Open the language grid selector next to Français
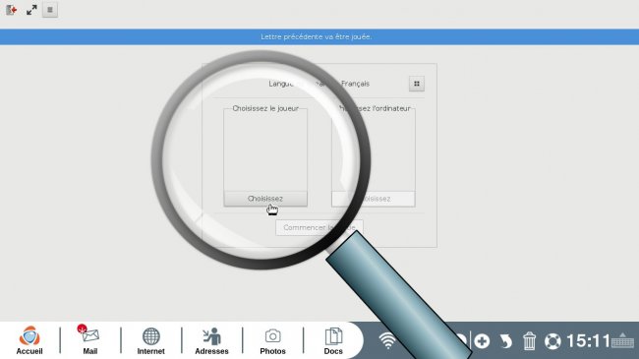The width and height of the screenshot is (639, 359). pos(417,84)
